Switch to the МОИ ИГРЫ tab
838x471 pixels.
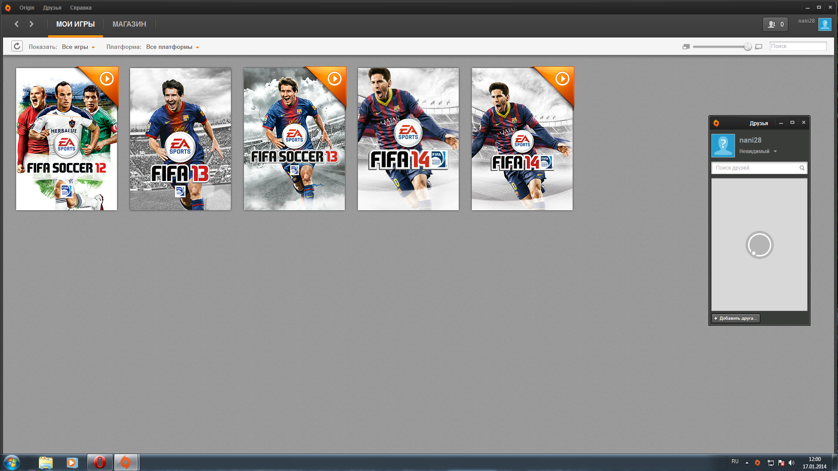tap(75, 24)
